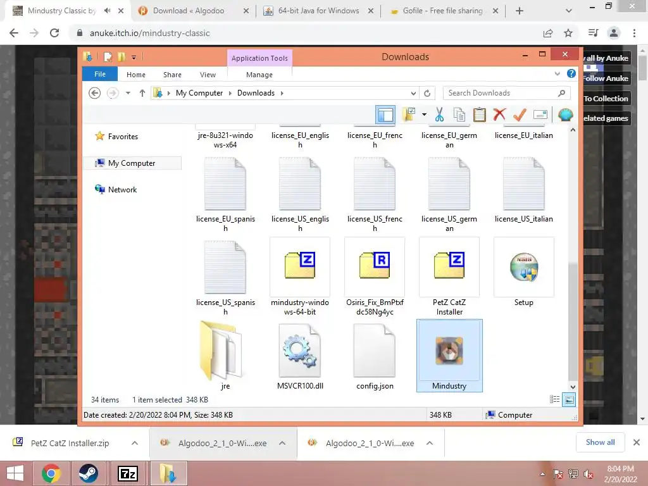Select the license_US_english file
Screen dimensions: 648x486
point(300,193)
